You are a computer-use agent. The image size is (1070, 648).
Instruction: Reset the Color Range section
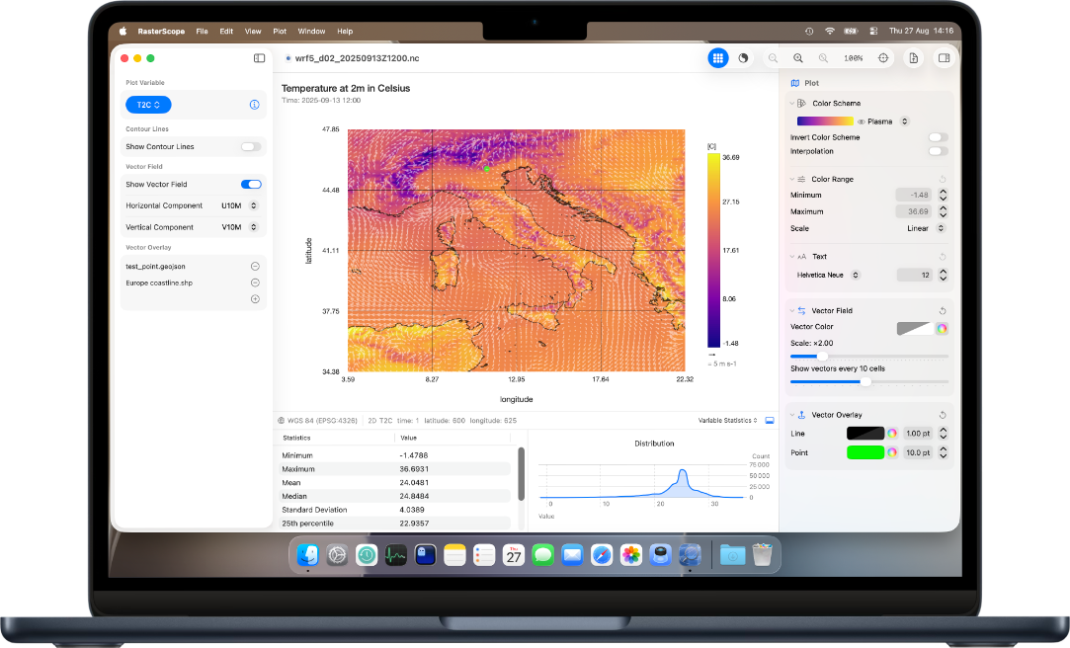pos(943,180)
